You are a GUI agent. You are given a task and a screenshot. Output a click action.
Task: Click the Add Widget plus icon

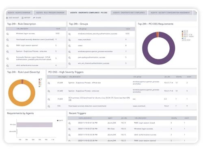[x=7, y=18]
